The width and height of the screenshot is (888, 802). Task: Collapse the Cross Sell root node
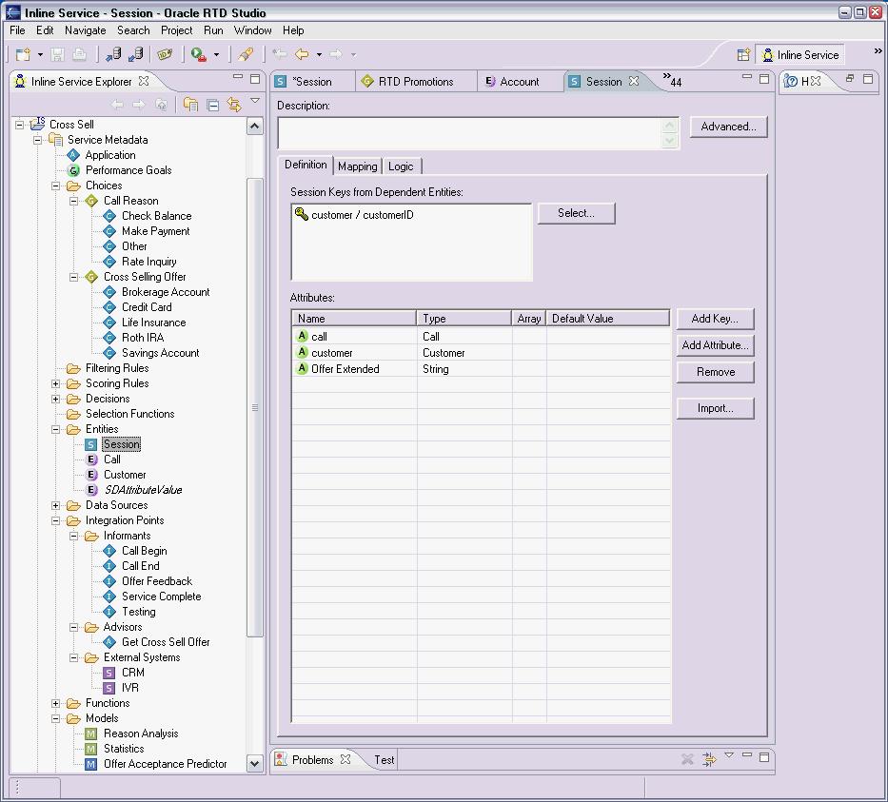click(x=19, y=125)
